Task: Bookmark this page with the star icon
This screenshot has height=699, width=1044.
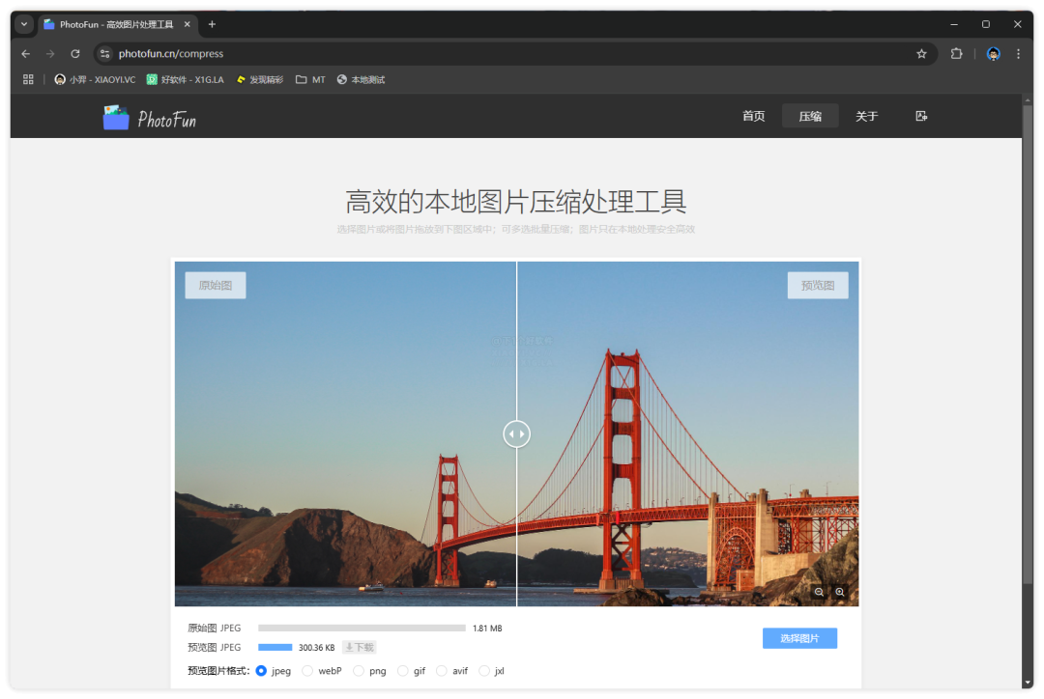Action: 921,54
